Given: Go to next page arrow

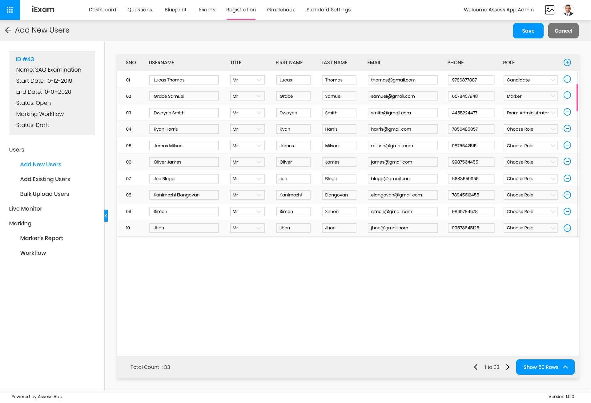Looking at the screenshot, I should coord(508,367).
